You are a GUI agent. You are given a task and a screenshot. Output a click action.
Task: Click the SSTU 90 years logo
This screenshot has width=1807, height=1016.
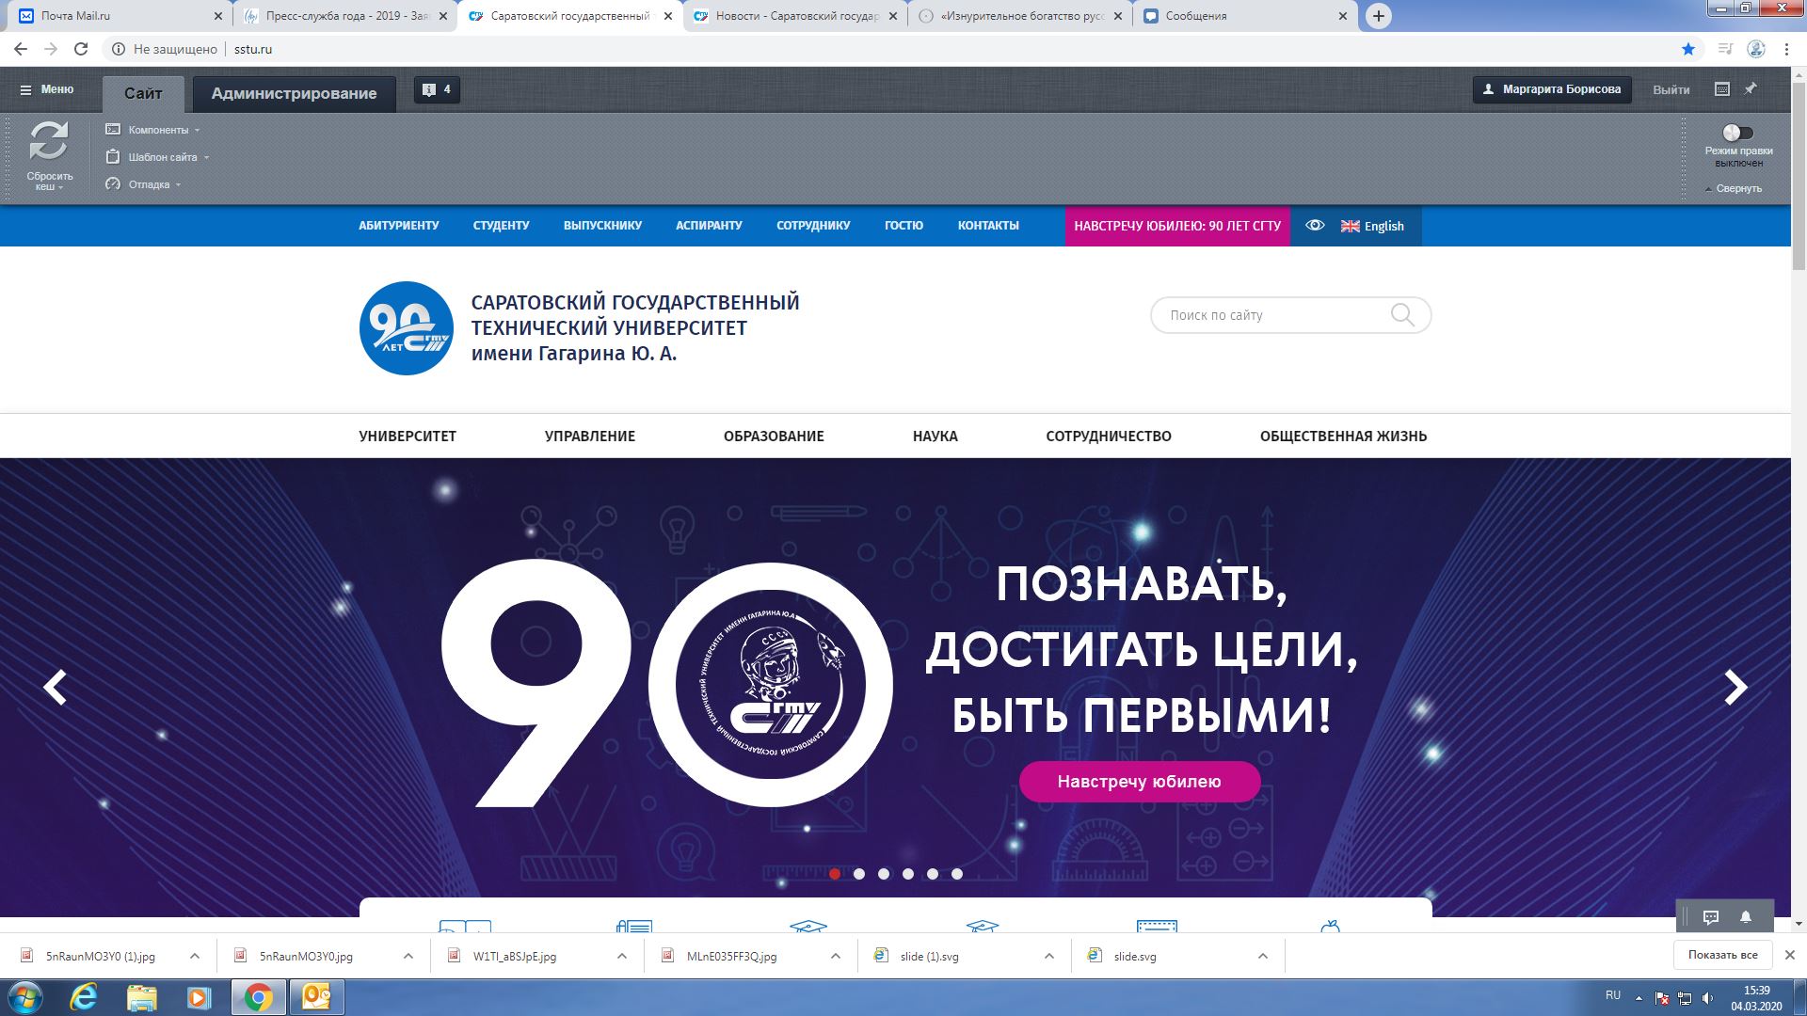point(407,328)
